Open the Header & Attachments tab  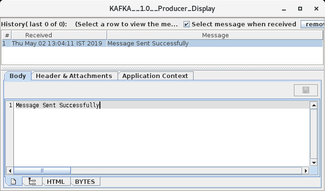point(74,76)
